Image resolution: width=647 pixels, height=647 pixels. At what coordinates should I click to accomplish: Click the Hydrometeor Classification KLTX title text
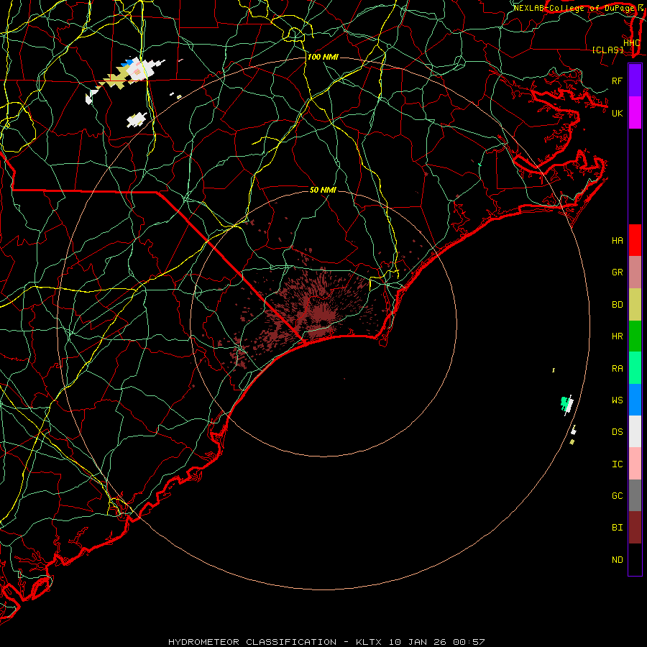(x=326, y=642)
